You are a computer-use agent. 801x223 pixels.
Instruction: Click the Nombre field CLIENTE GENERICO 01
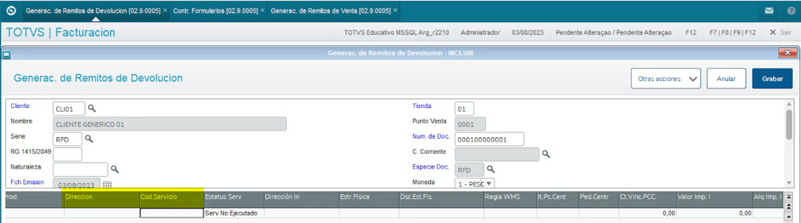169,124
